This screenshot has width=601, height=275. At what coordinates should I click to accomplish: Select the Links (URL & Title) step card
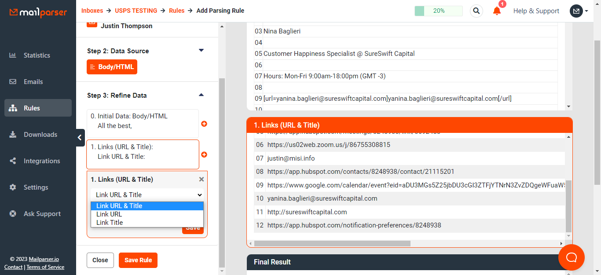coord(143,154)
